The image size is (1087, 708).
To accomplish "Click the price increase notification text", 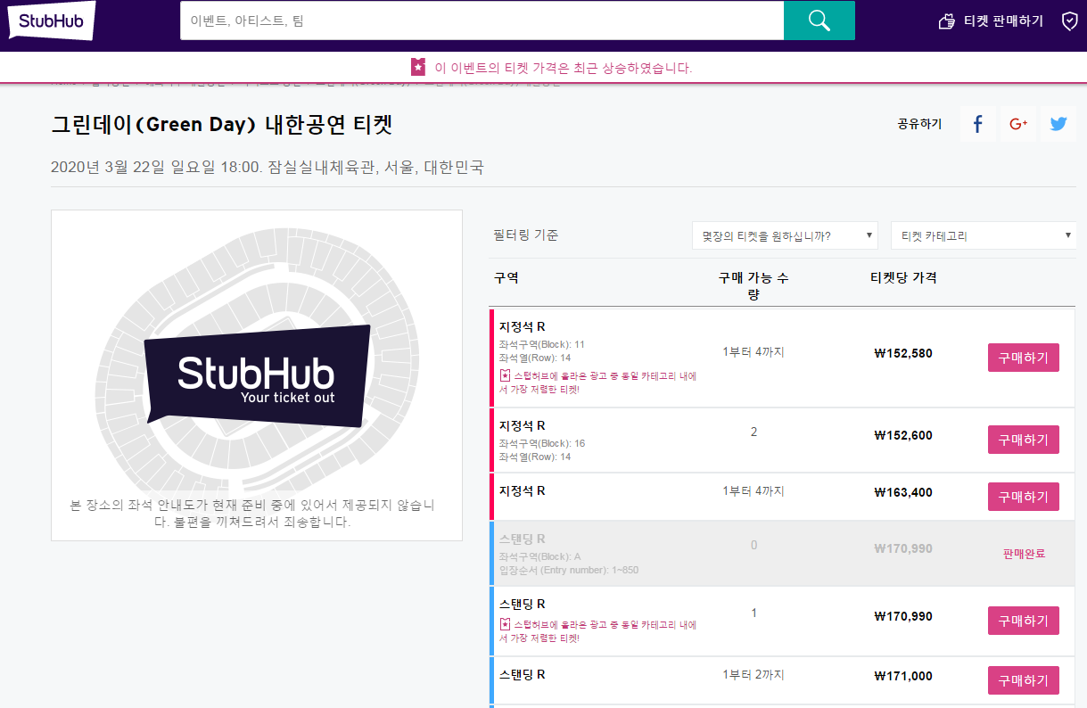I will [564, 68].
